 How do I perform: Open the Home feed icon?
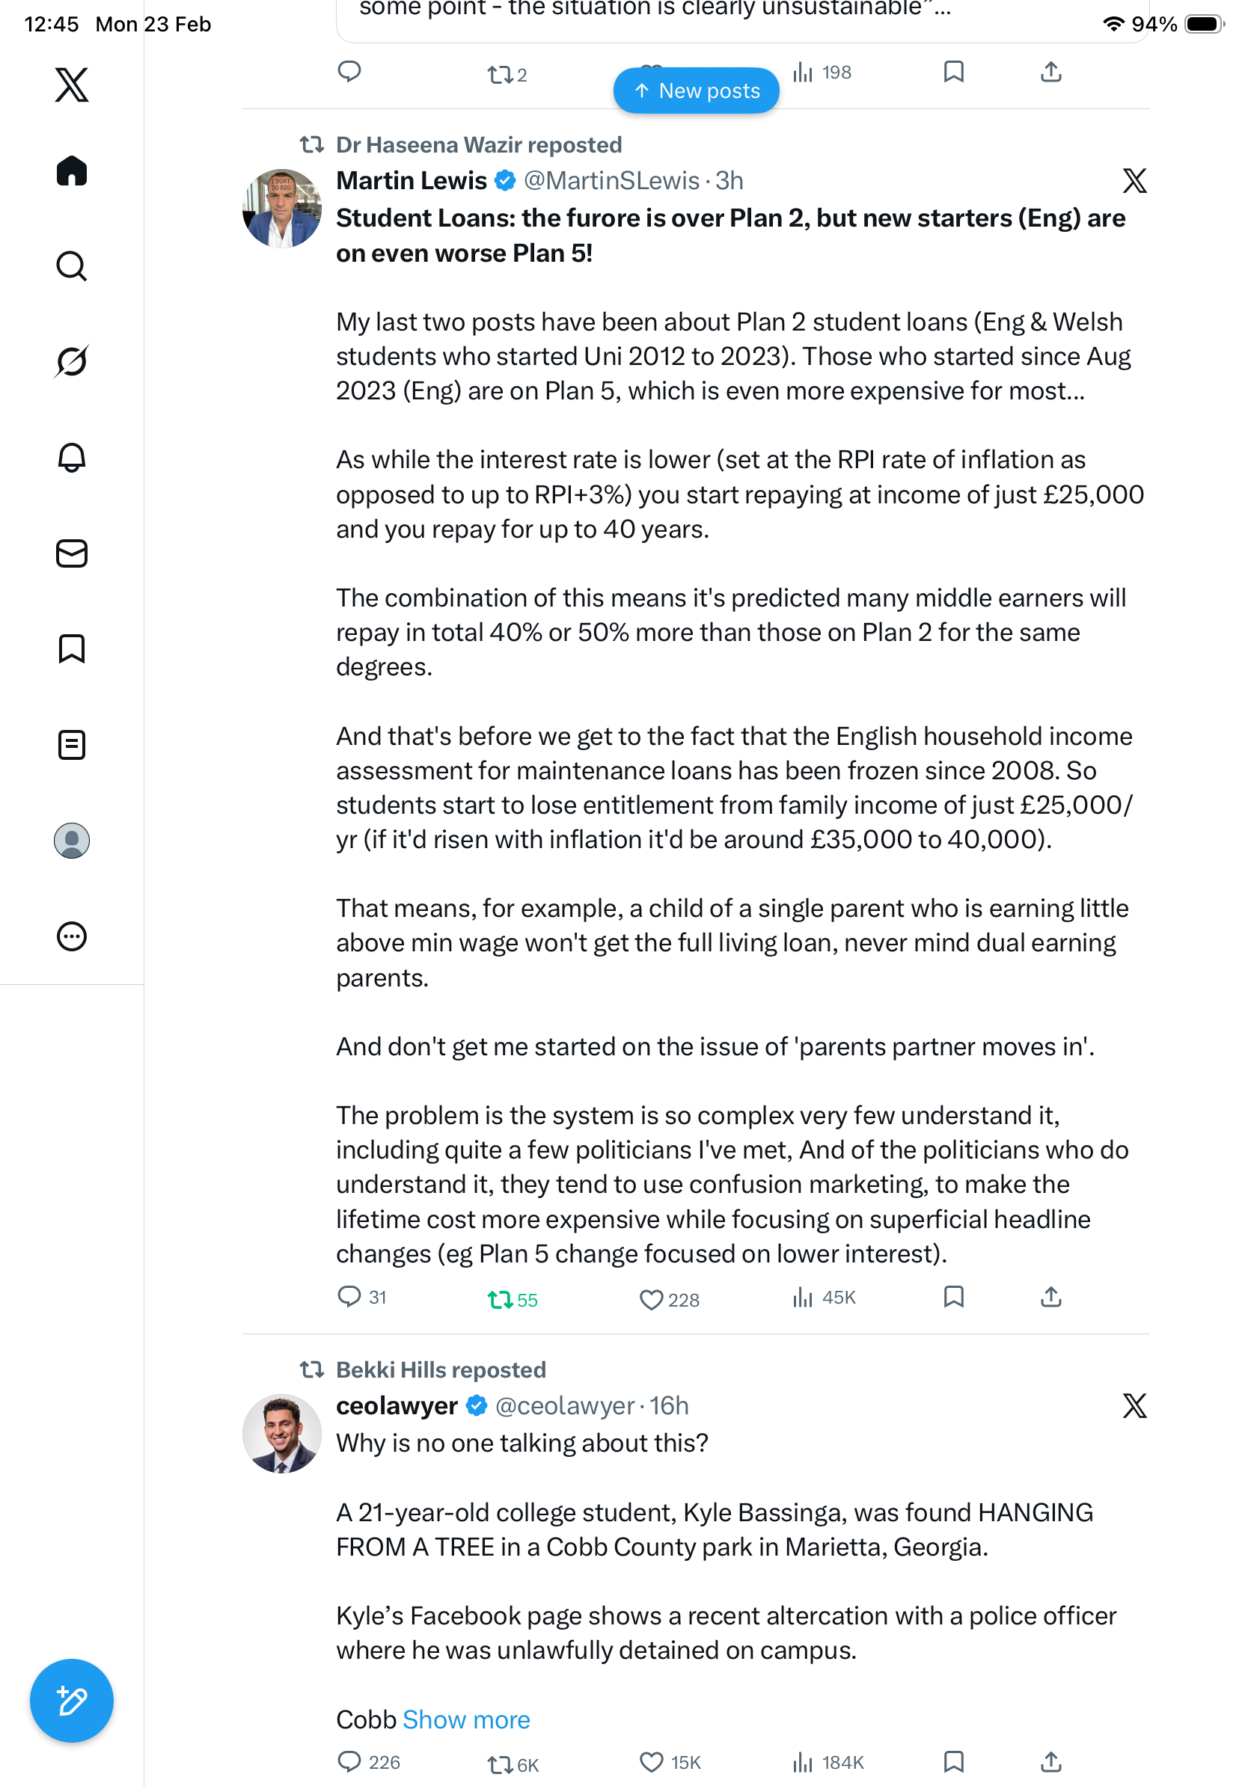coord(72,171)
